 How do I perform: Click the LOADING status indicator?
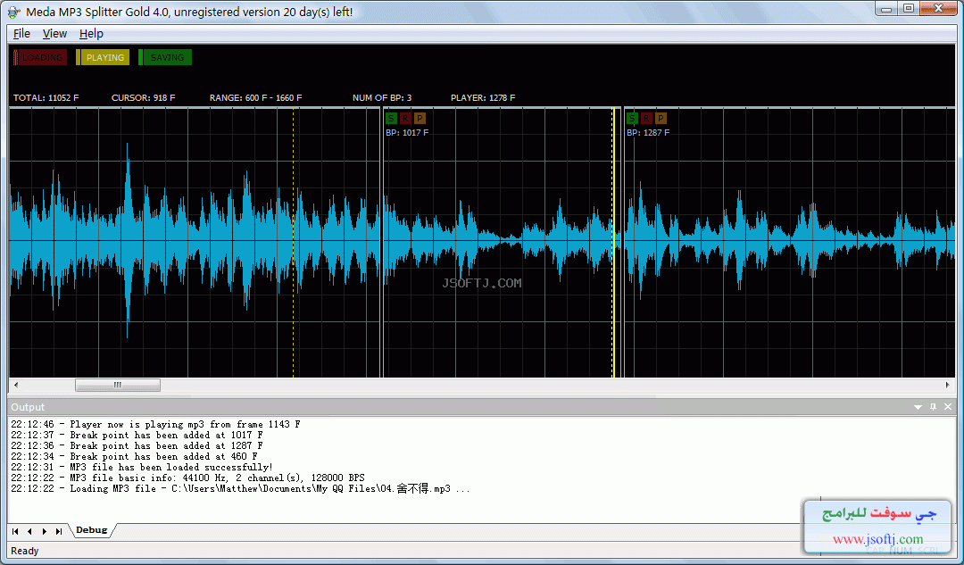40,57
